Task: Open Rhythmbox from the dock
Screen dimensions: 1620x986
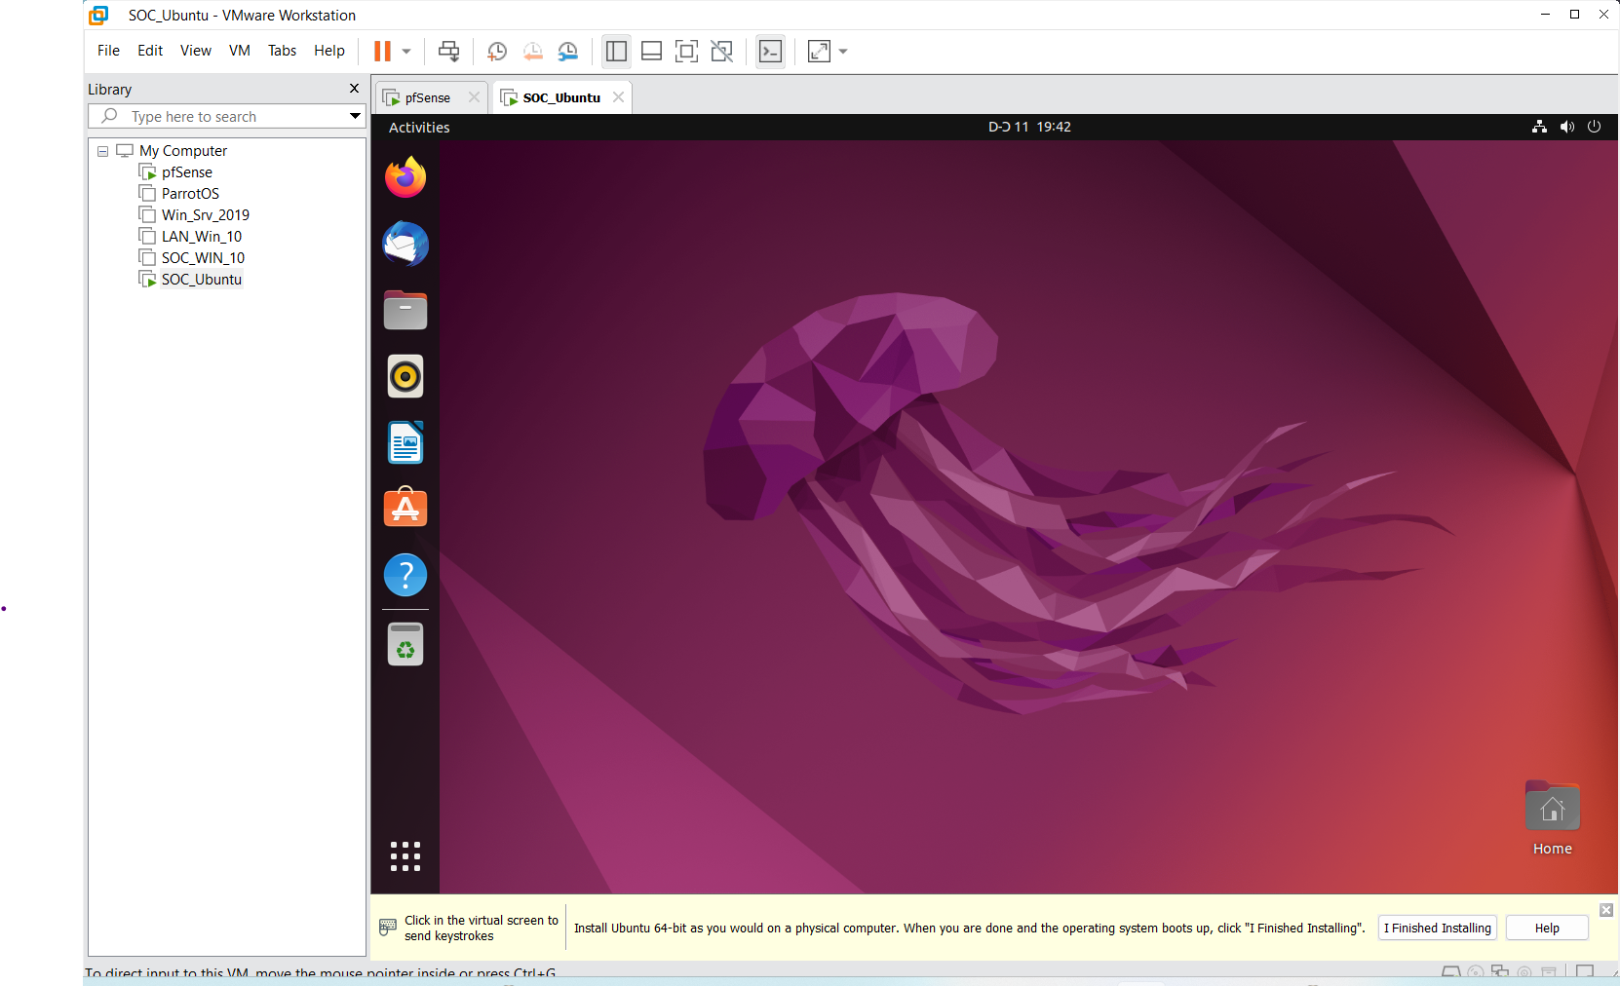Action: pos(405,376)
